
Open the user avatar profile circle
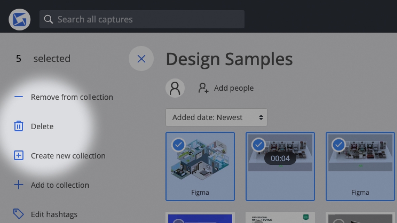[x=175, y=88]
